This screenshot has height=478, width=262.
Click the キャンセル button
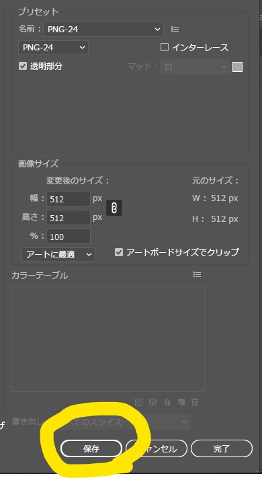[x=157, y=448]
